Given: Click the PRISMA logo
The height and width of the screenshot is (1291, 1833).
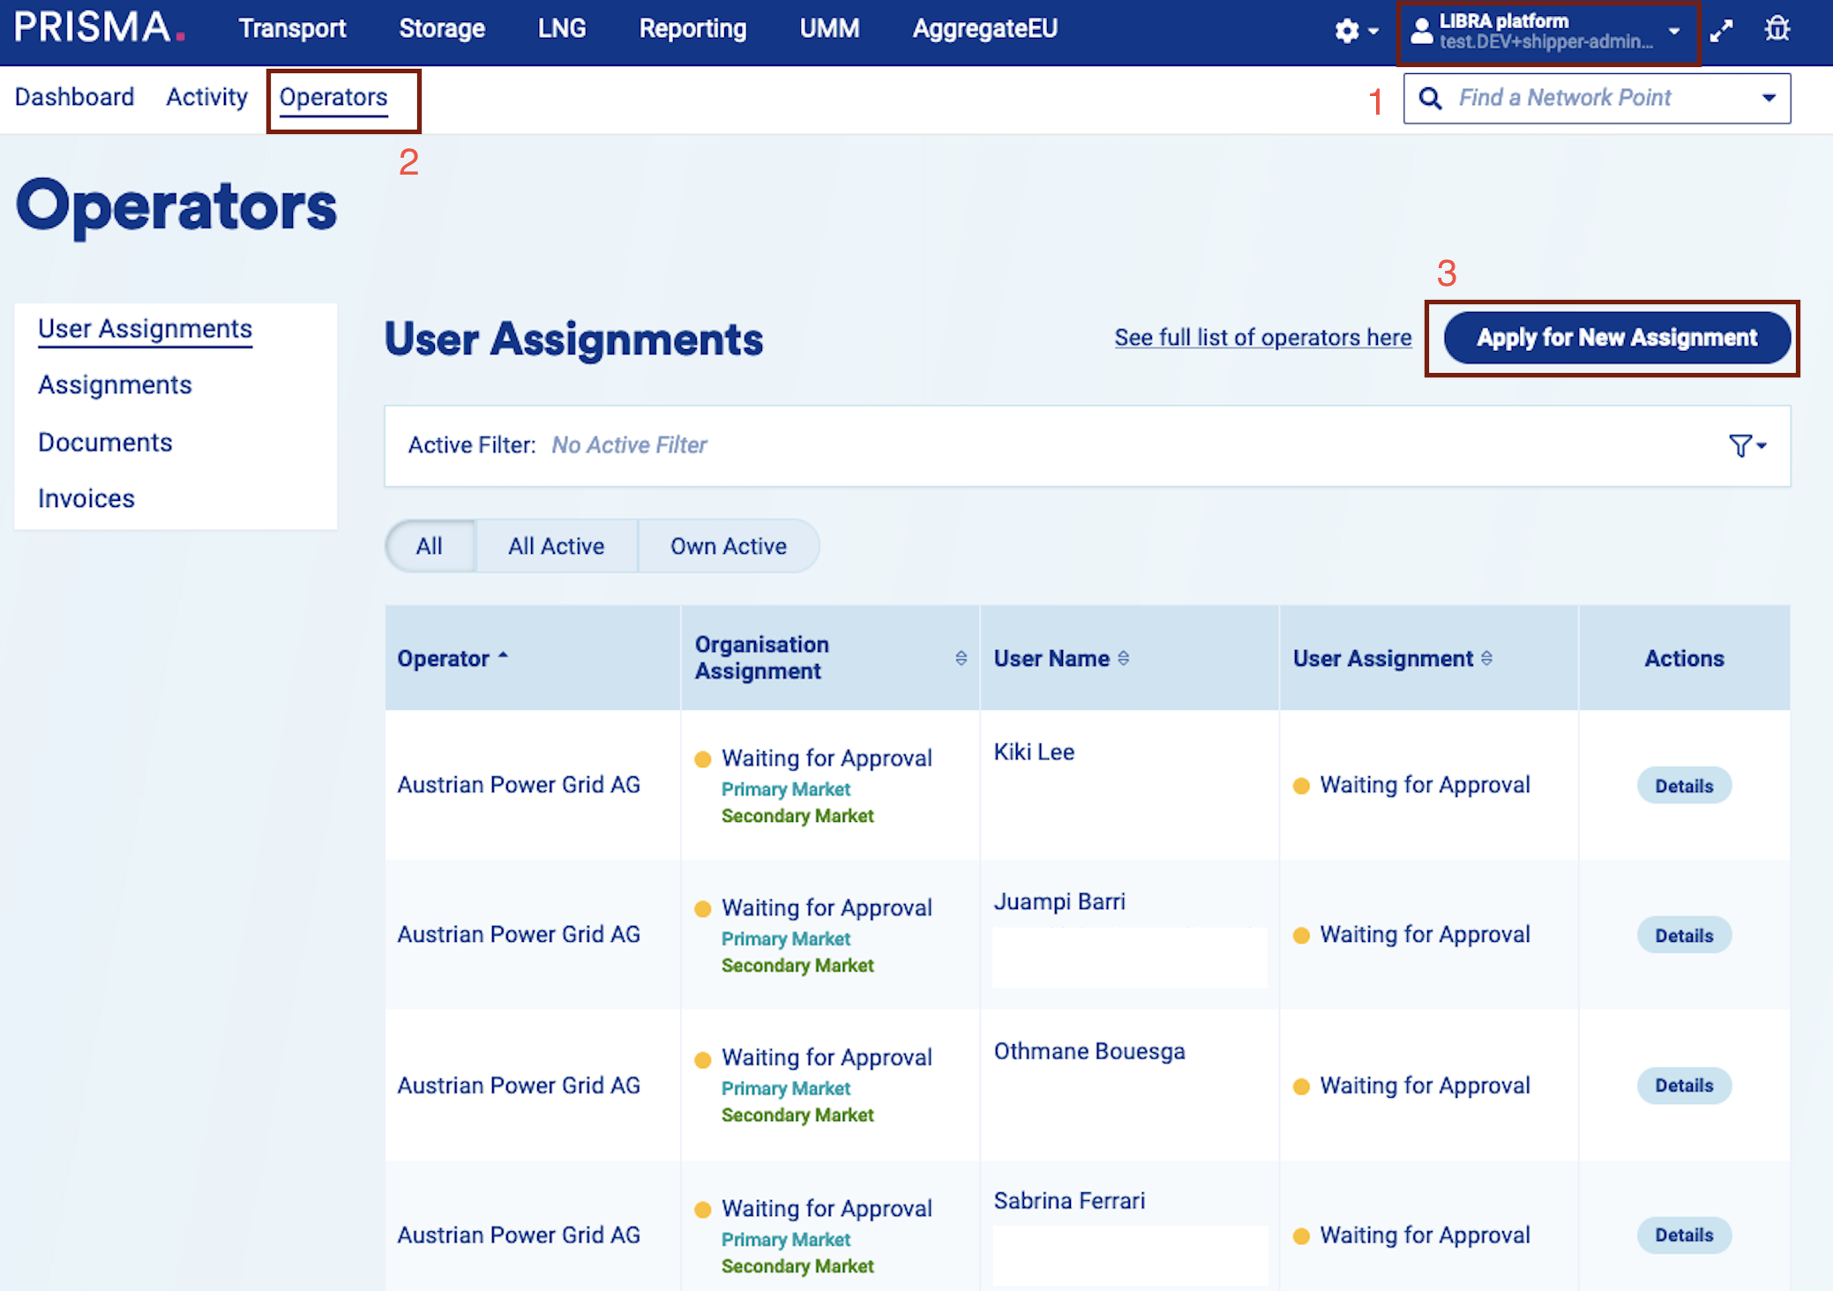Looking at the screenshot, I should (x=99, y=28).
